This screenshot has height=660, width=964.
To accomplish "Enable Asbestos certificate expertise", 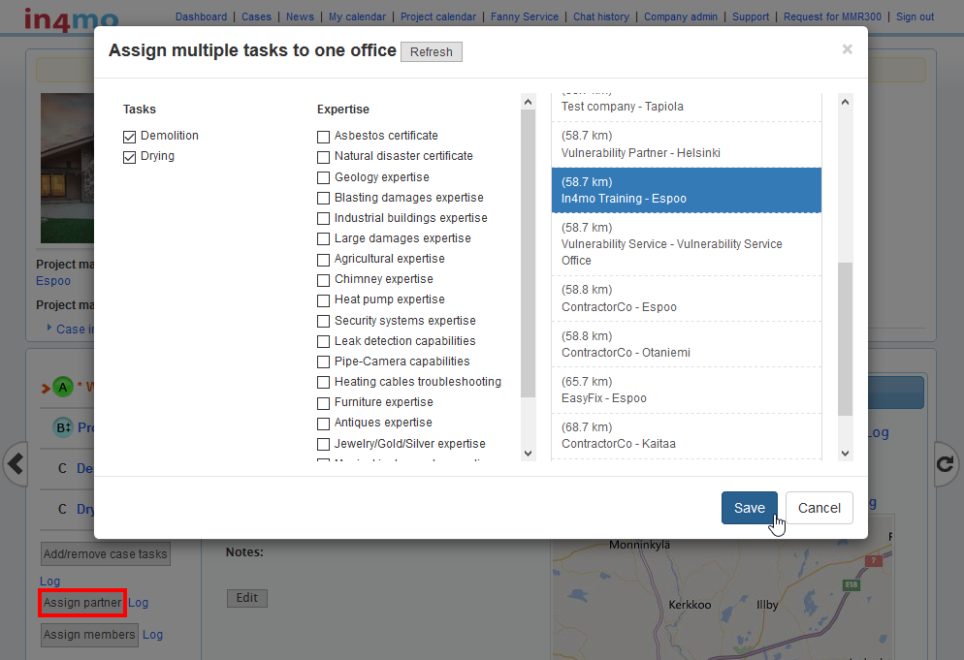I will click(x=324, y=137).
